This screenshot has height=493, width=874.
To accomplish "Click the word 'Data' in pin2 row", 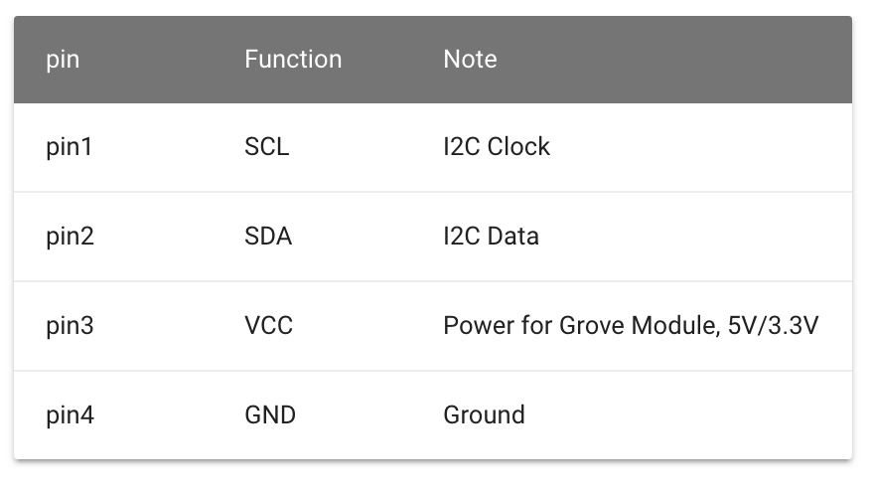I will (513, 236).
